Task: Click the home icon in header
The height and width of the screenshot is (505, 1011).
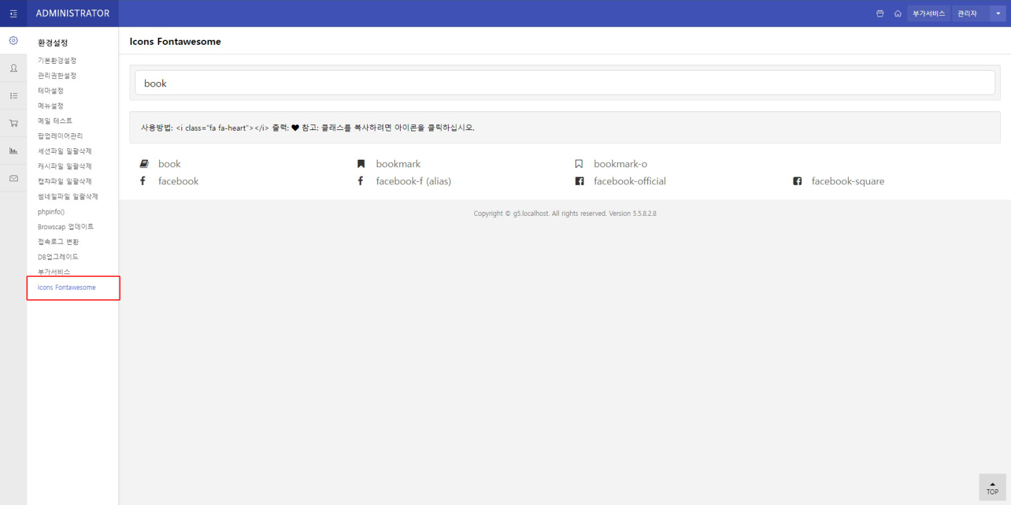Action: pos(897,13)
